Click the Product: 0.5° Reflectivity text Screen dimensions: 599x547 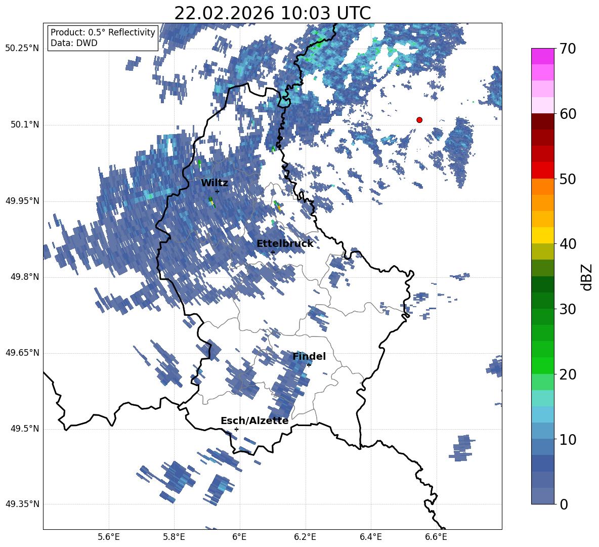(x=103, y=32)
